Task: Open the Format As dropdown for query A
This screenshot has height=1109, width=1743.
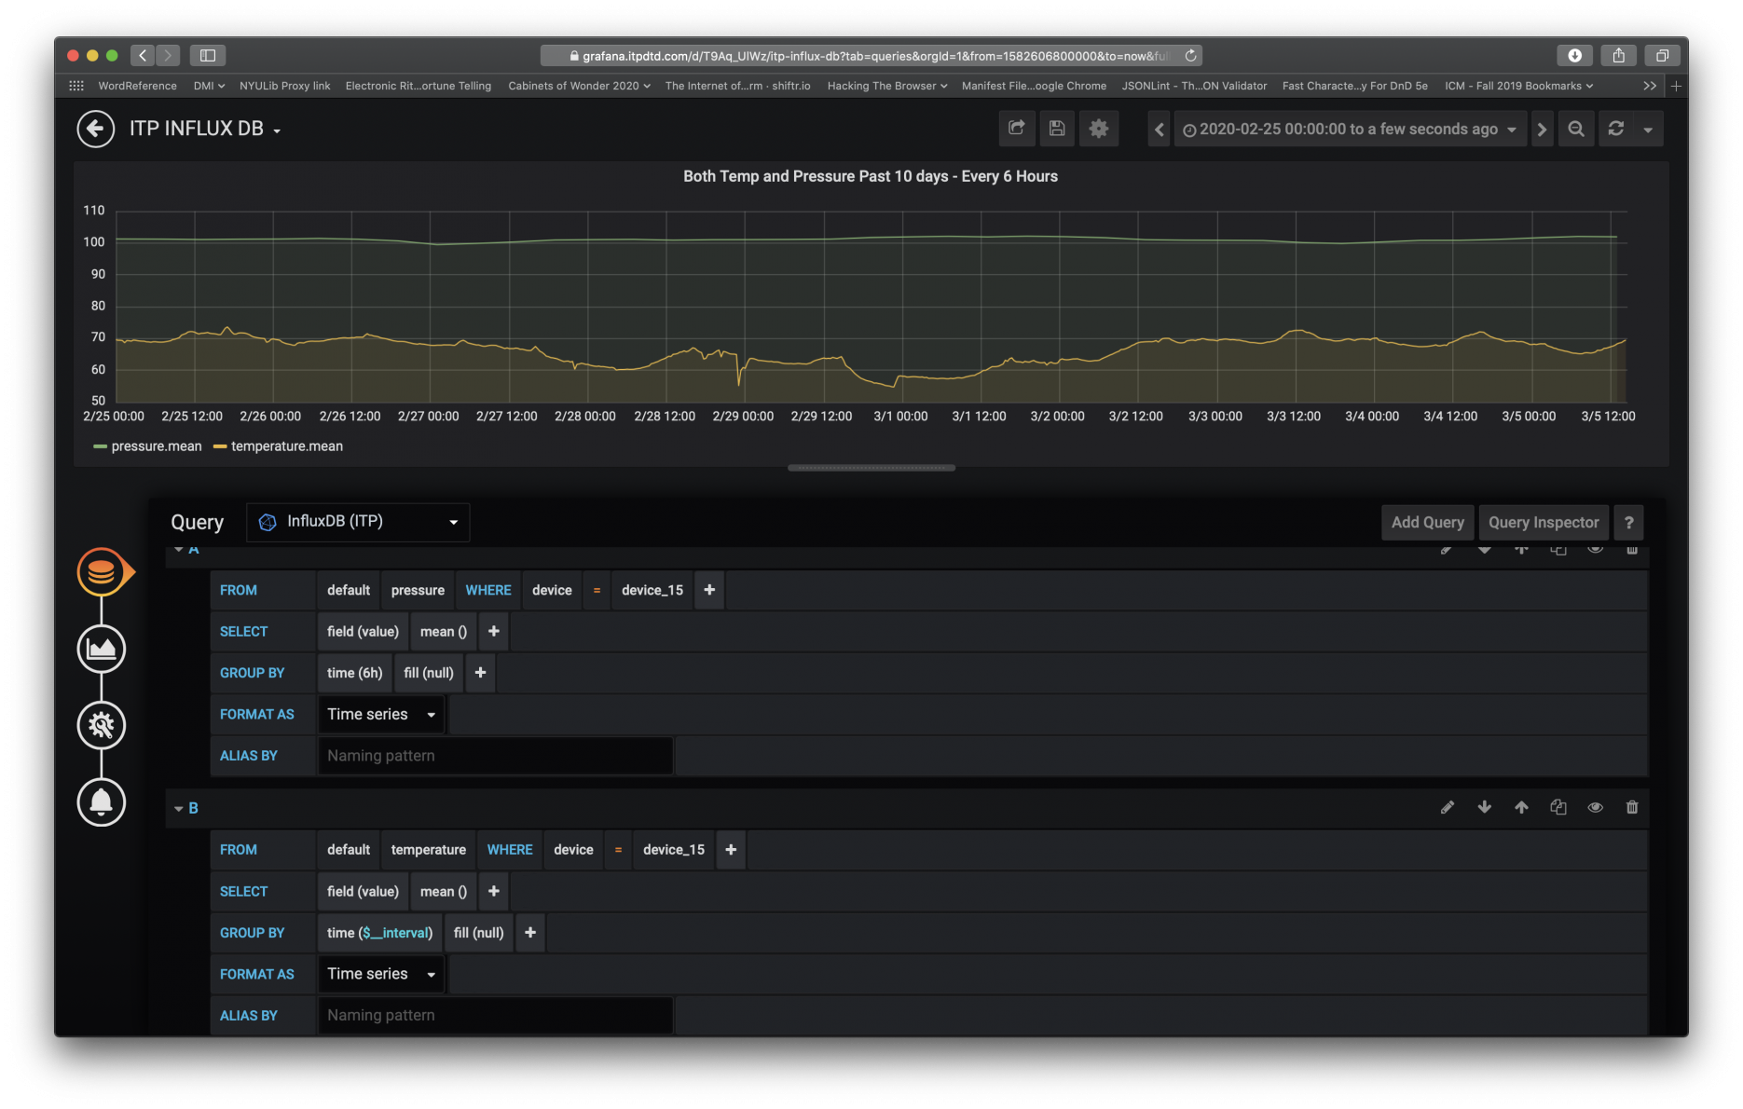Action: point(381,714)
